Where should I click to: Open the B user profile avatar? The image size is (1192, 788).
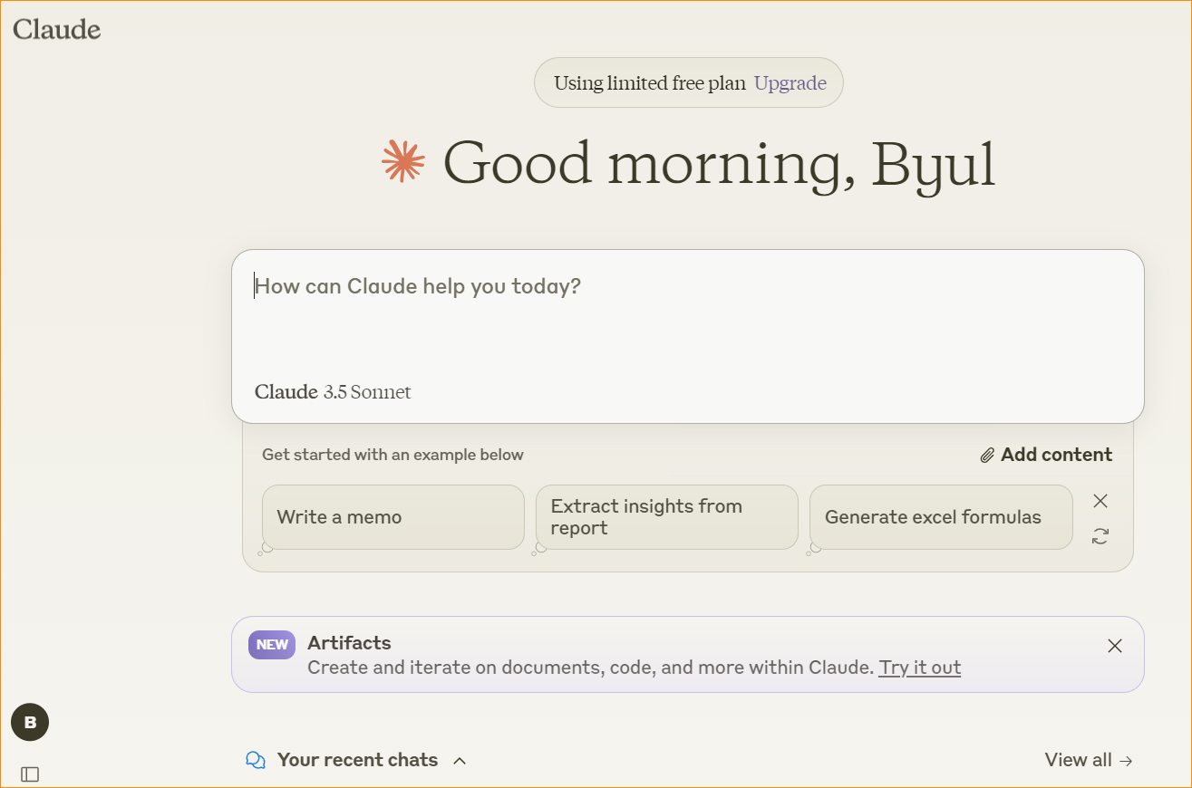tap(30, 722)
